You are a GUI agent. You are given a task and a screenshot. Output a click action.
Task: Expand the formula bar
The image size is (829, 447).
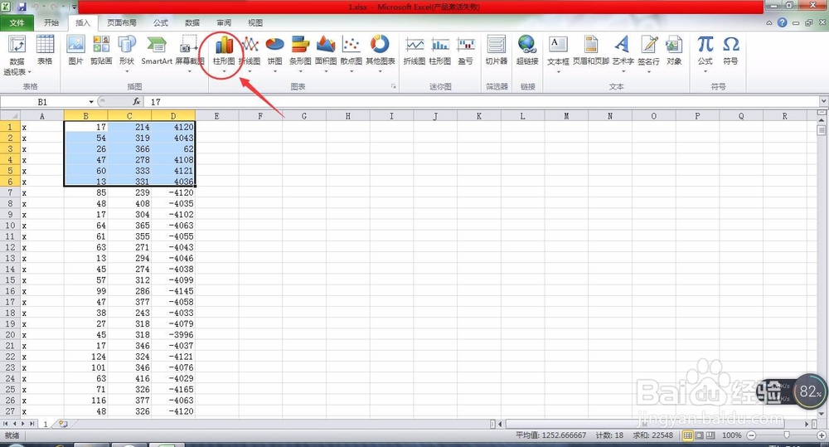823,101
